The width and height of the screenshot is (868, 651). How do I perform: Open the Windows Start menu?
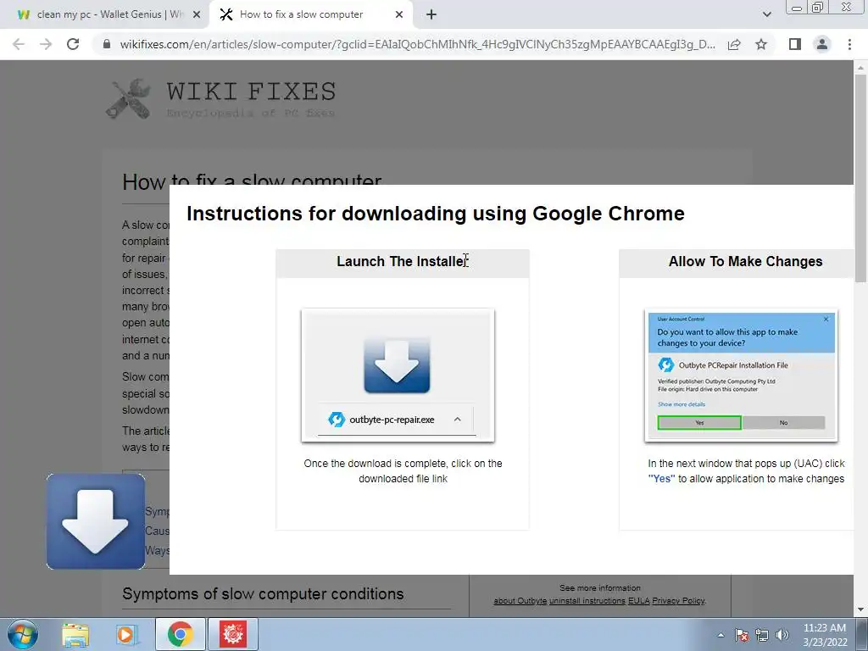tap(22, 634)
